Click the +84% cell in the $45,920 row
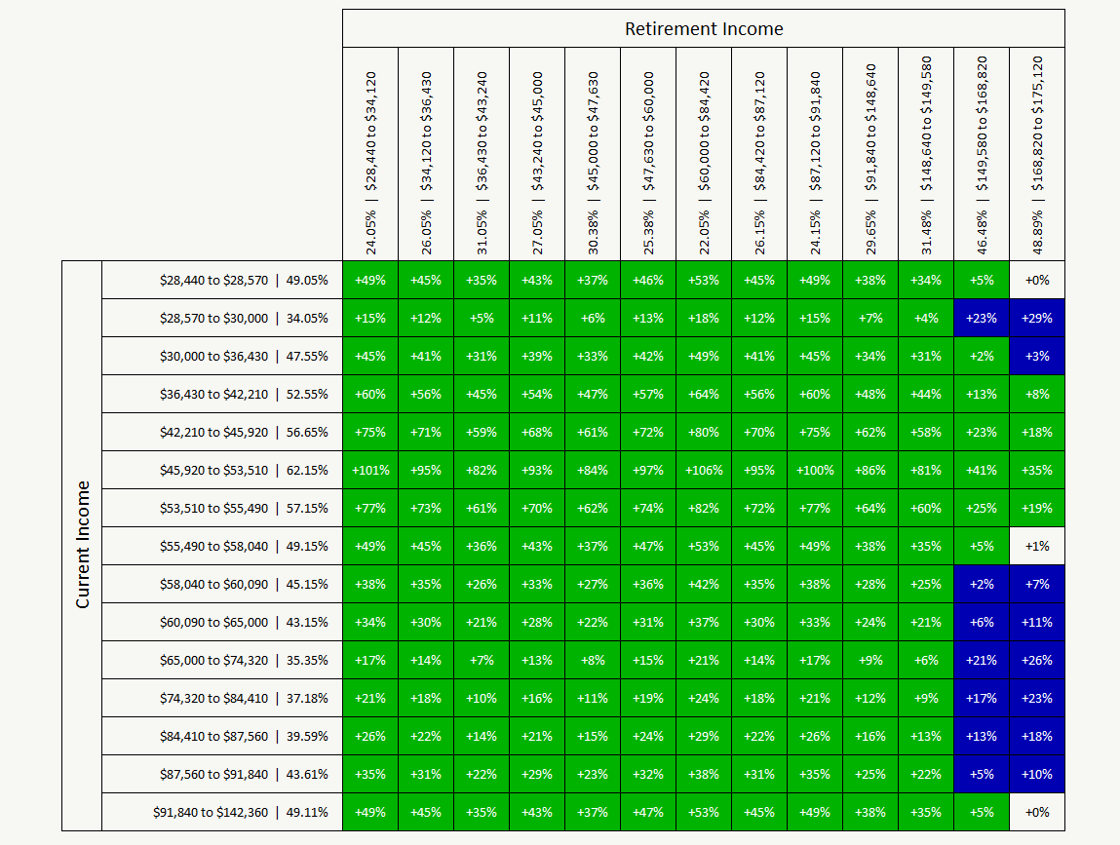 coord(593,470)
